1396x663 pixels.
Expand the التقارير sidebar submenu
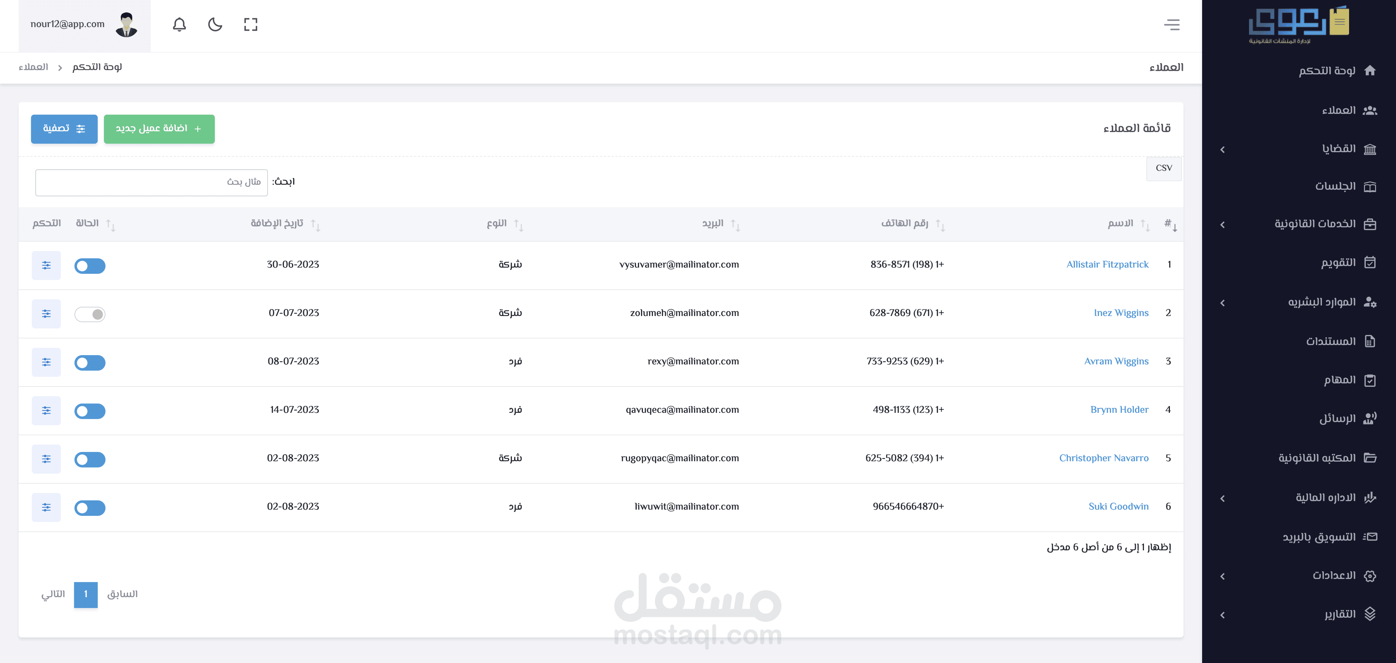pos(1340,614)
